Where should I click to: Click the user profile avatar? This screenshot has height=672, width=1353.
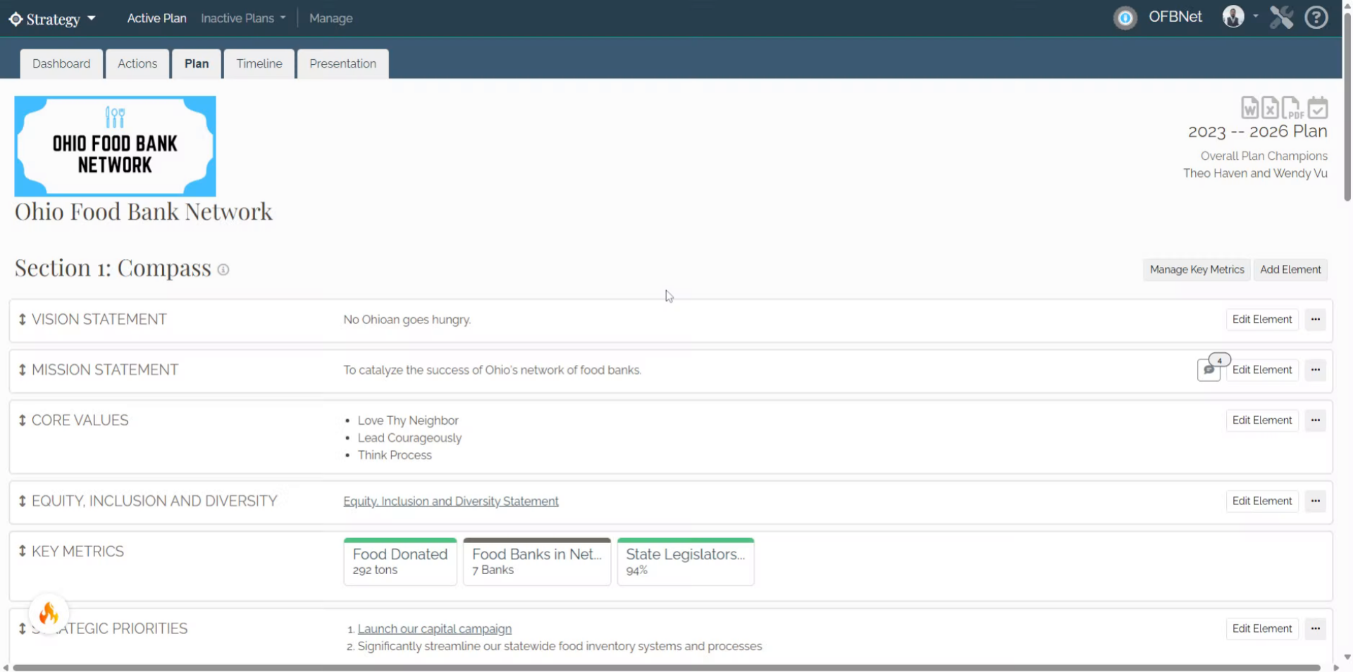[1232, 17]
